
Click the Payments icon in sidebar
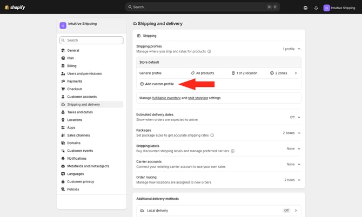point(63,81)
